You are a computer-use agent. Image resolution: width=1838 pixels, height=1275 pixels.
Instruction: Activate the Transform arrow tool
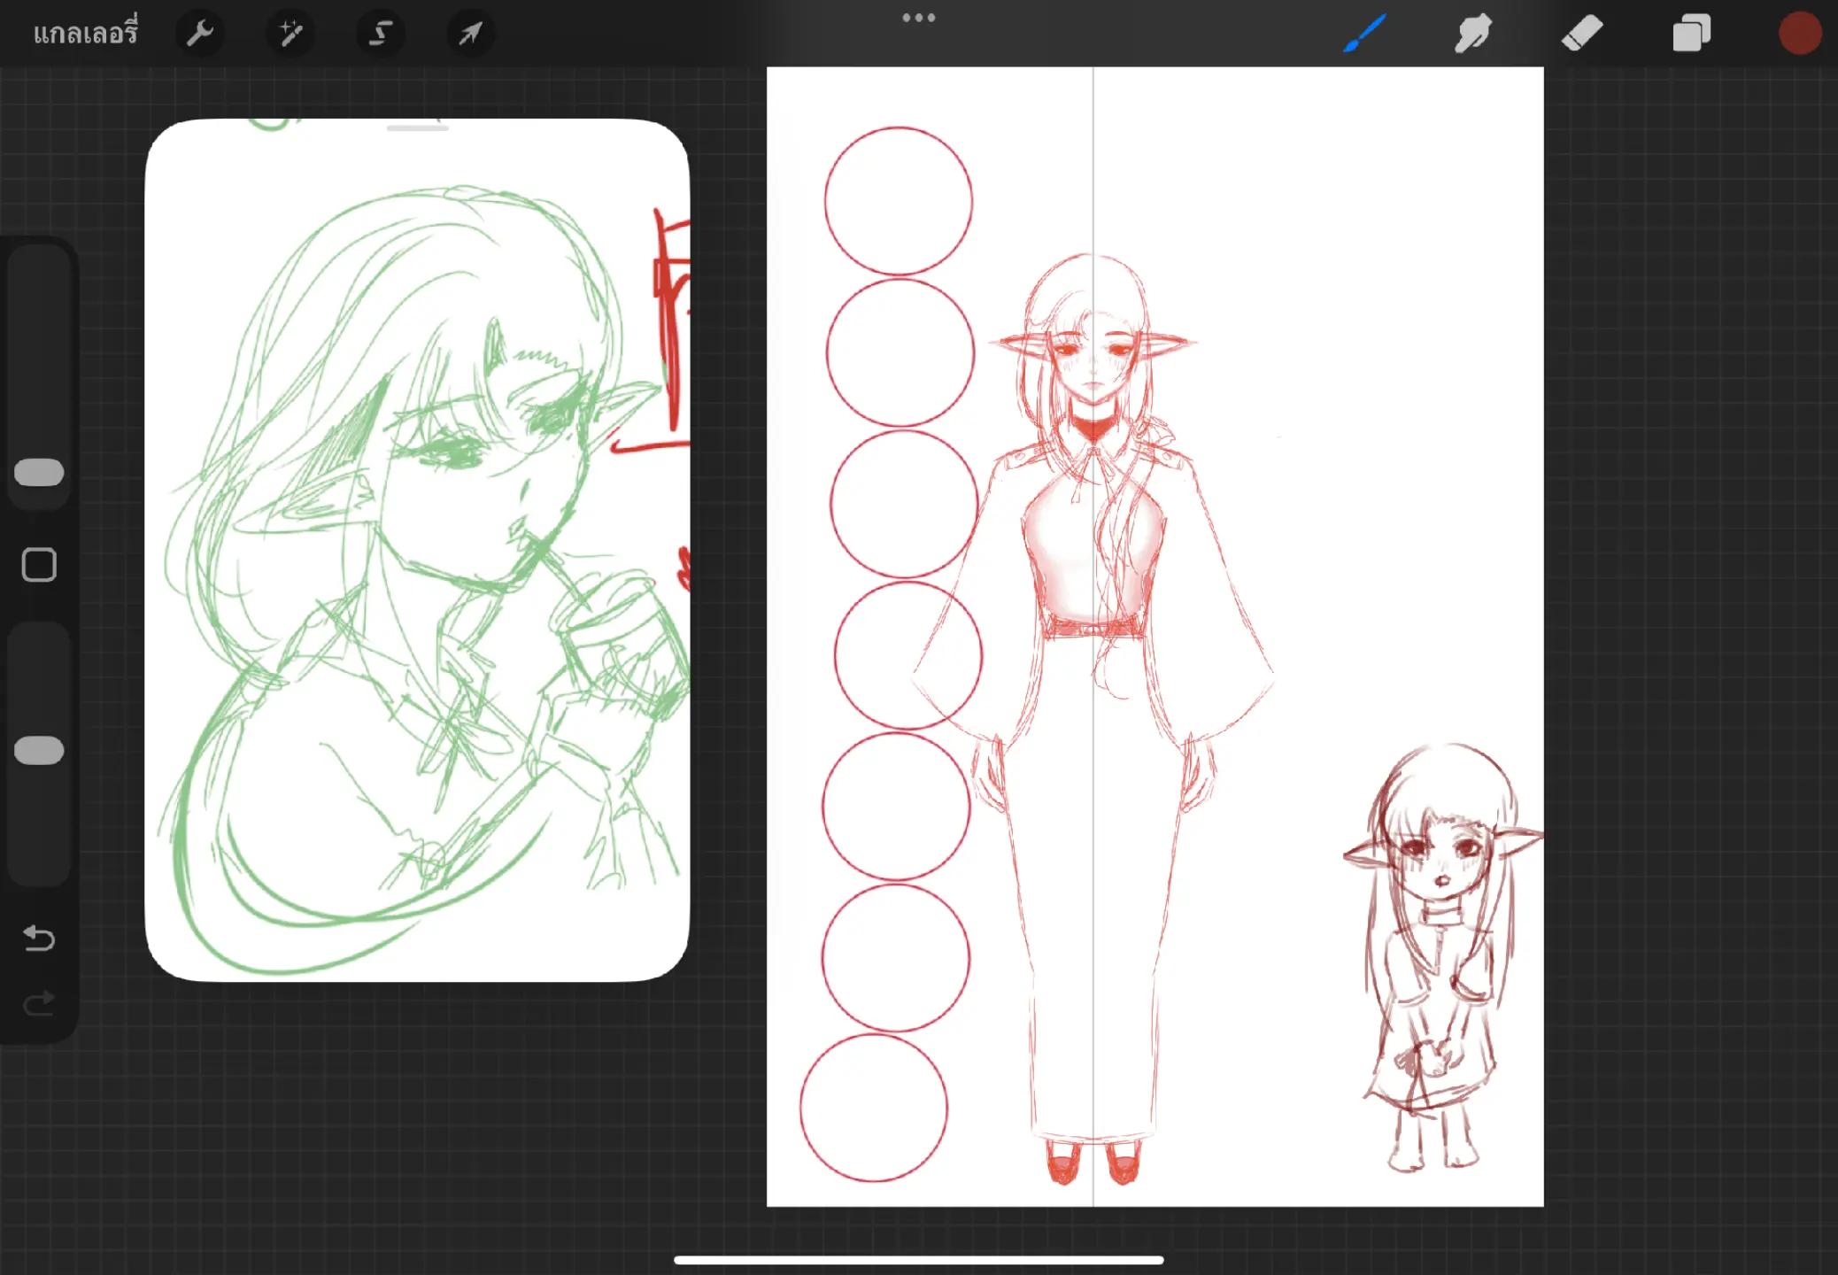click(x=470, y=34)
